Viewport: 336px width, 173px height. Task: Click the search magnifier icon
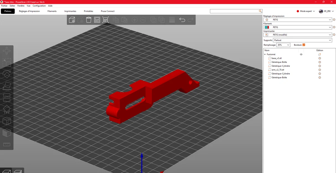(x=260, y=11)
